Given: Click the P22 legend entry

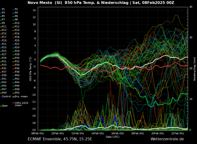Looking at the screenshot, I should [x=16, y=44].
